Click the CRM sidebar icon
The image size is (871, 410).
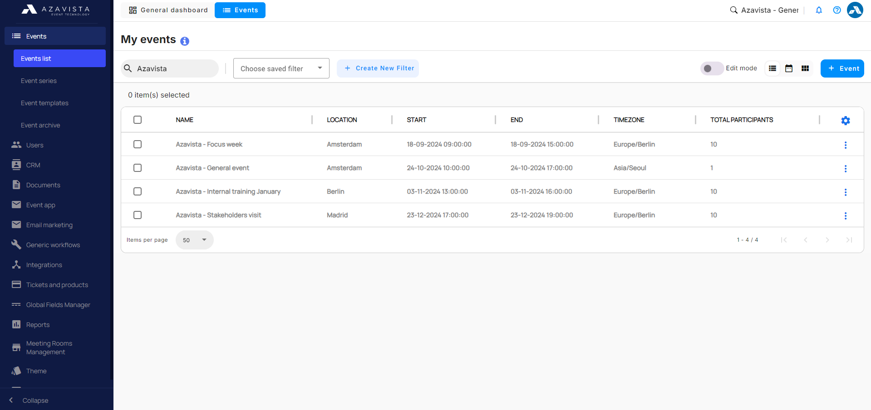pyautogui.click(x=16, y=165)
